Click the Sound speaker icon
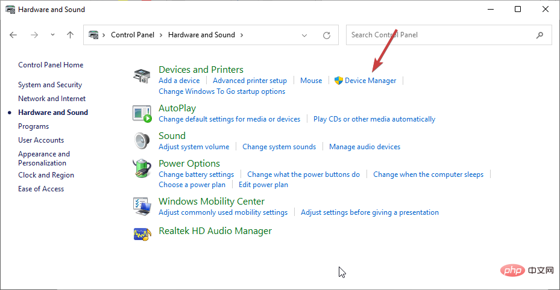The image size is (560, 290). click(142, 140)
